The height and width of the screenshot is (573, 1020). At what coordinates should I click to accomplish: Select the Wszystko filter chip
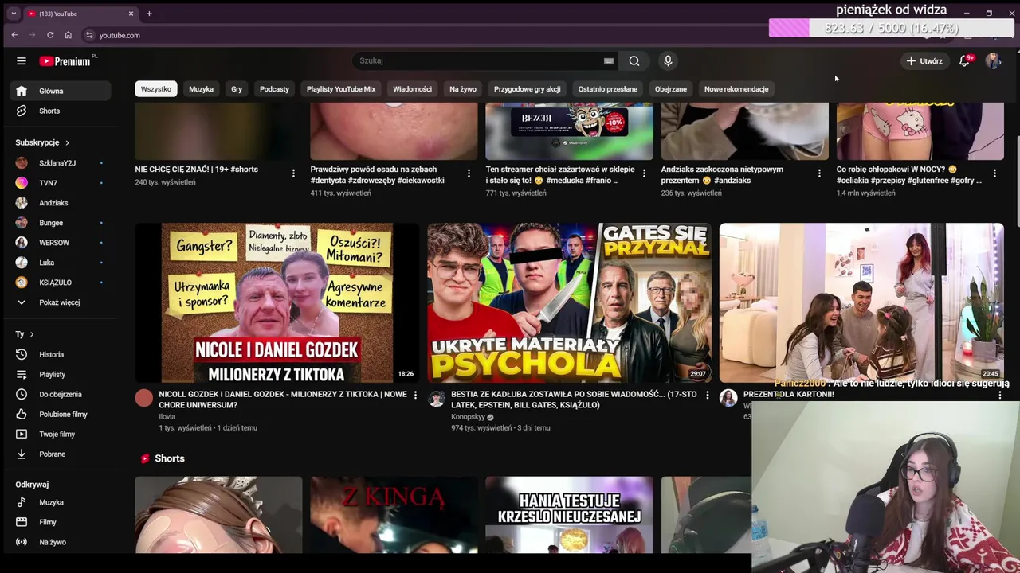tap(156, 89)
